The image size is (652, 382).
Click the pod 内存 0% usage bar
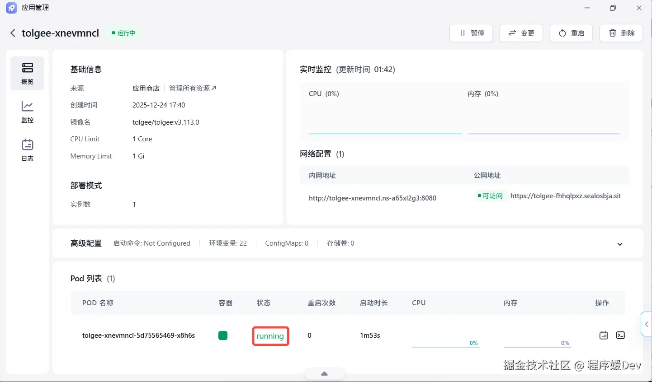[537, 344]
